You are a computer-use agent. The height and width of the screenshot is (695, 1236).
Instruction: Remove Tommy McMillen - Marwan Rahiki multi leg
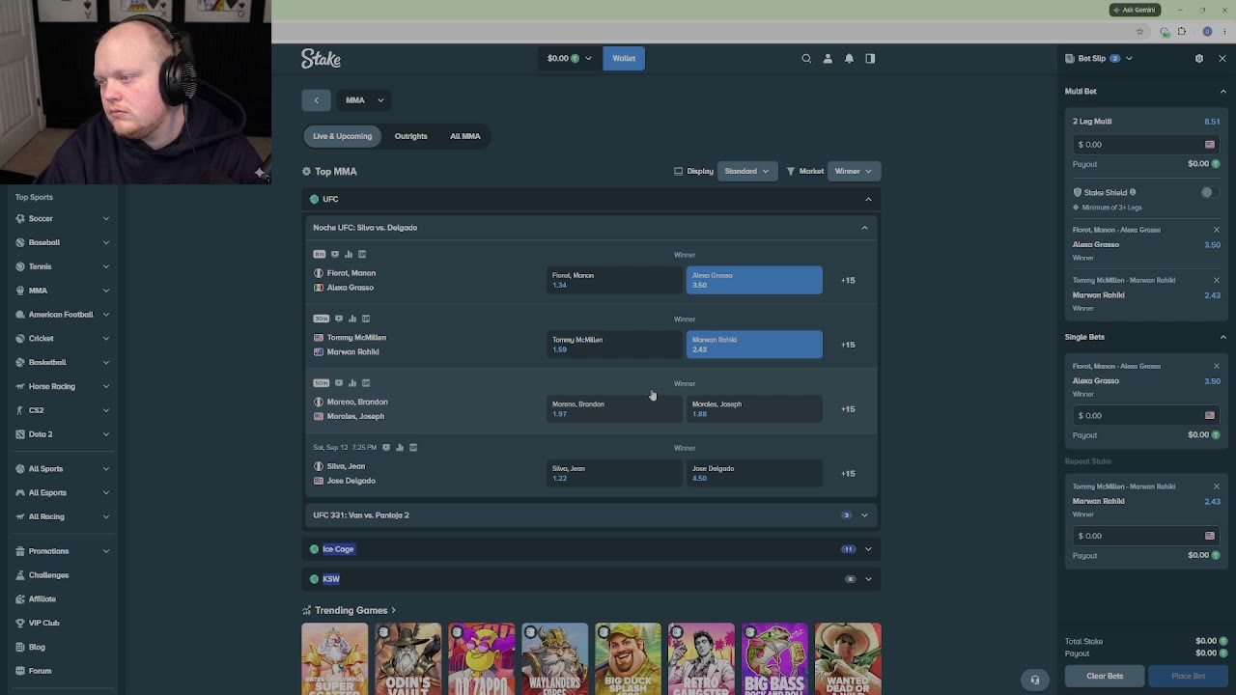point(1217,280)
